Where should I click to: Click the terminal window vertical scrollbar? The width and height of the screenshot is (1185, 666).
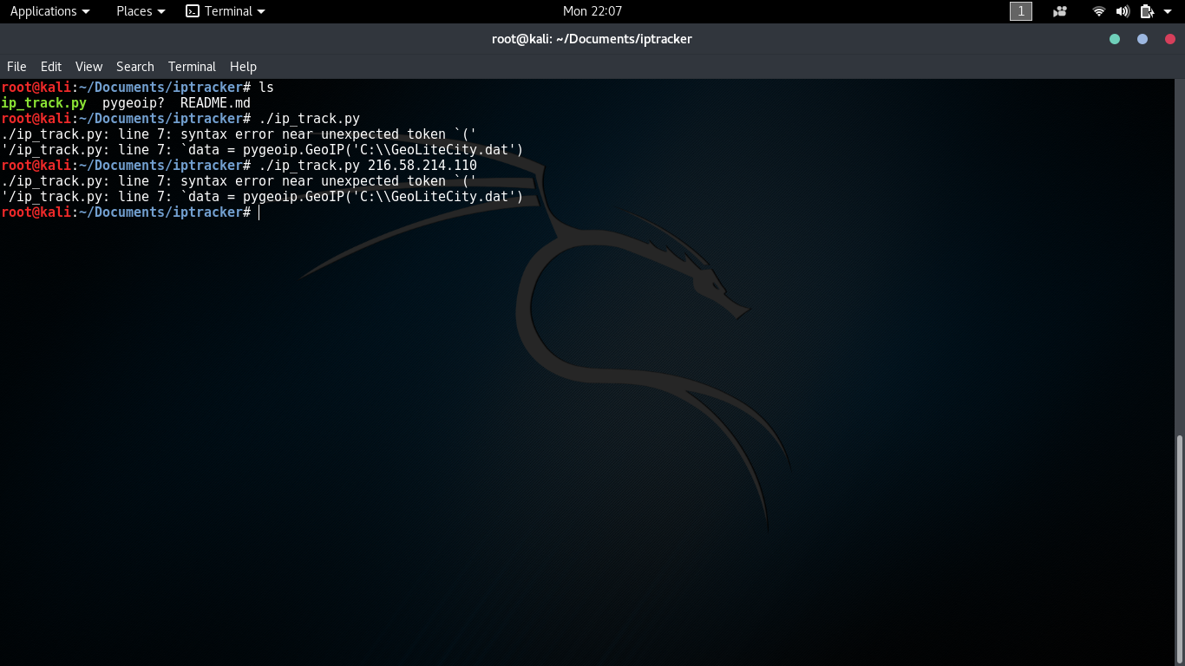[x=1180, y=548]
